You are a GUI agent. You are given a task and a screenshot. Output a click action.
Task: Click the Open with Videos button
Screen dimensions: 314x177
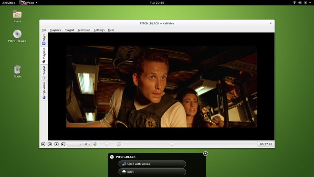click(x=152, y=164)
